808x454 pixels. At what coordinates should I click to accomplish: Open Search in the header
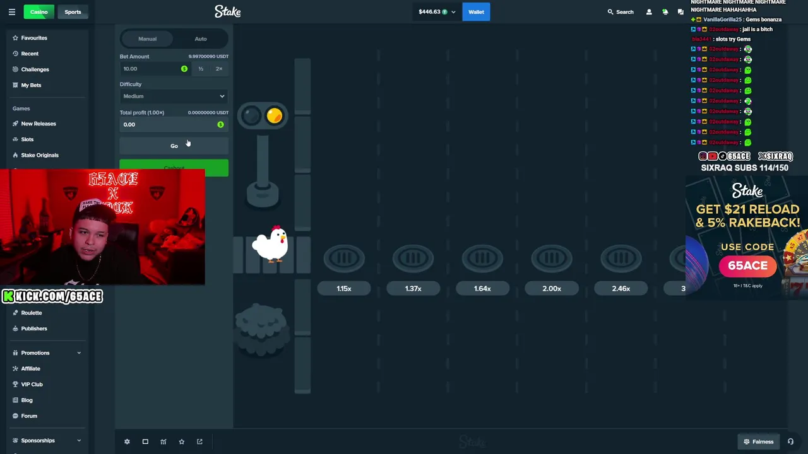(x=621, y=12)
